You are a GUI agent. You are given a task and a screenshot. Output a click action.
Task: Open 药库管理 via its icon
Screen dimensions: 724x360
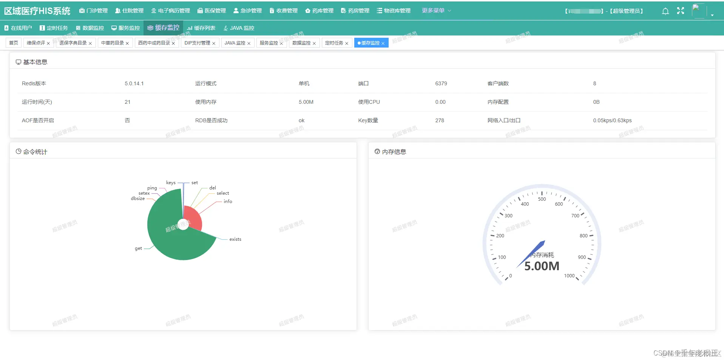click(307, 11)
